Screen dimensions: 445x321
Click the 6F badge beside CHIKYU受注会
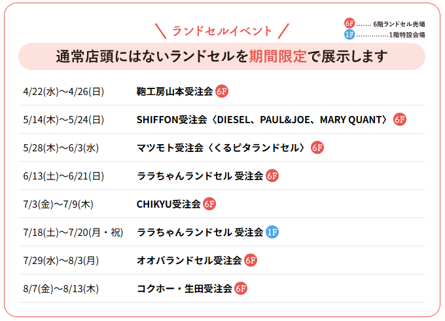point(209,204)
